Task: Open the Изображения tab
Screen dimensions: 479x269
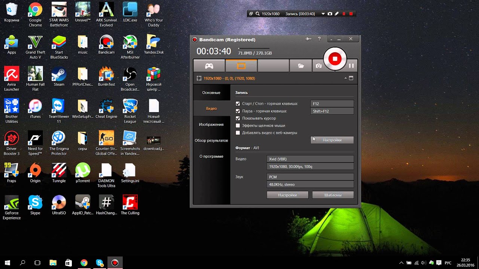Action: [x=211, y=124]
